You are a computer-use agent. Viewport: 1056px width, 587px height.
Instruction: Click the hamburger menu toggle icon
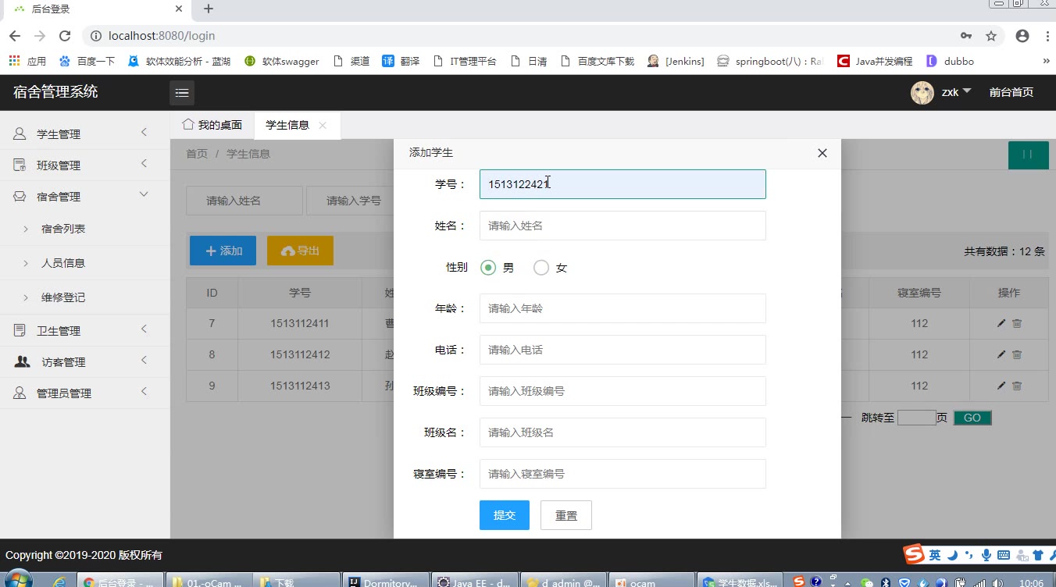click(x=182, y=93)
